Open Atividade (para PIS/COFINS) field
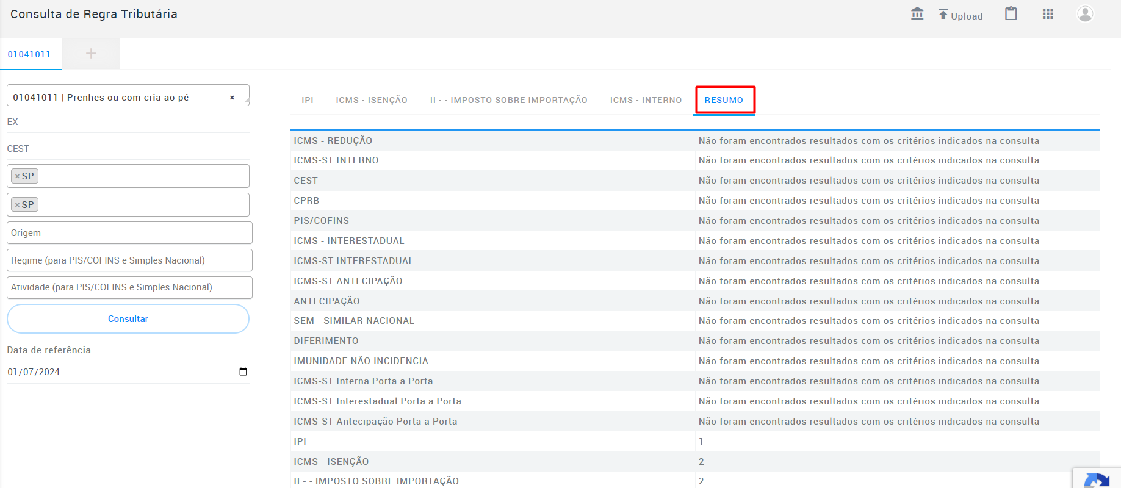Viewport: 1121px width, 488px height. coord(129,287)
